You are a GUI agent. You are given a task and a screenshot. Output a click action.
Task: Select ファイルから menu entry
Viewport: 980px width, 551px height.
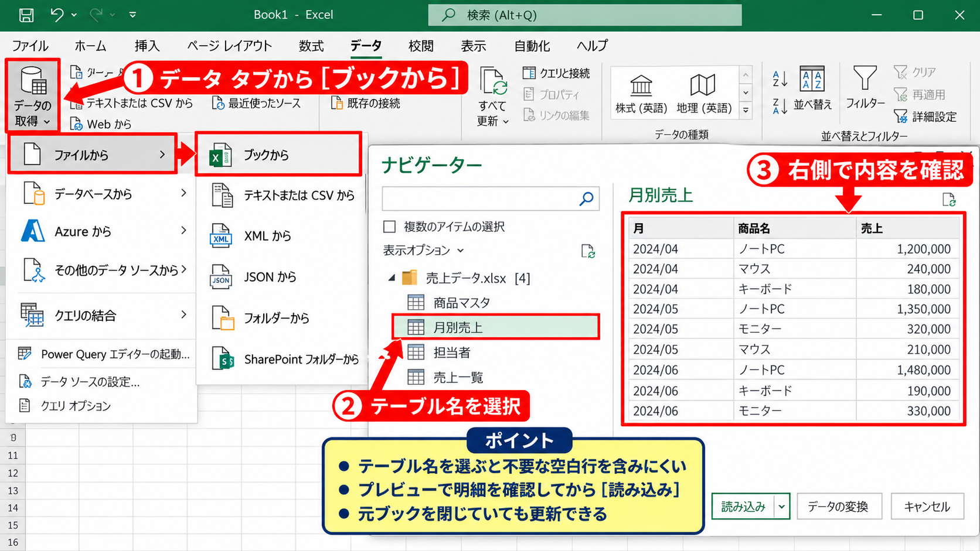click(x=93, y=155)
